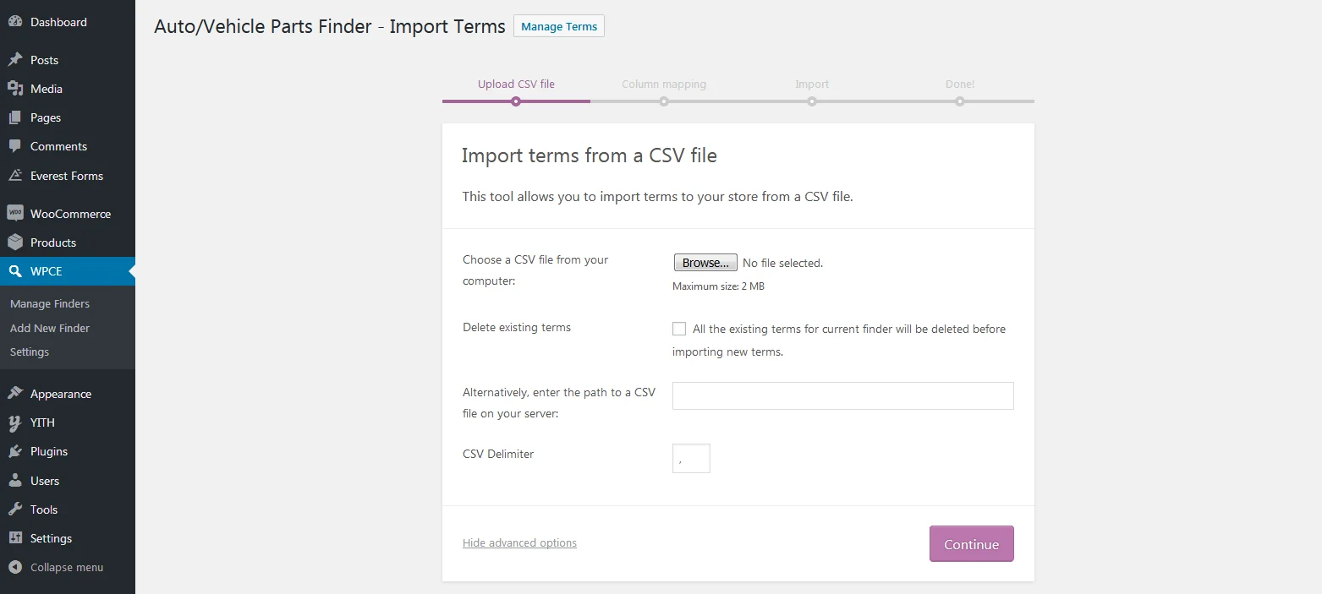This screenshot has height=594, width=1322.
Task: Click the Appearance paintbrush icon
Action: [x=15, y=394]
